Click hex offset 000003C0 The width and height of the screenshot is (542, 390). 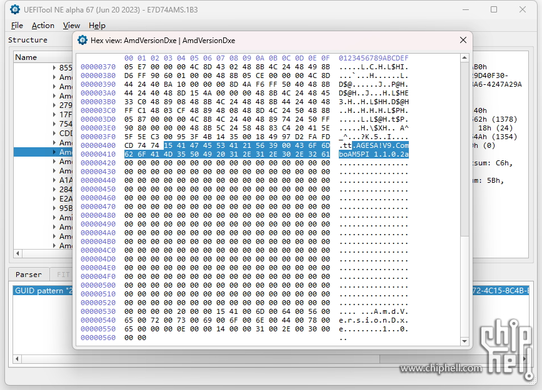98,111
